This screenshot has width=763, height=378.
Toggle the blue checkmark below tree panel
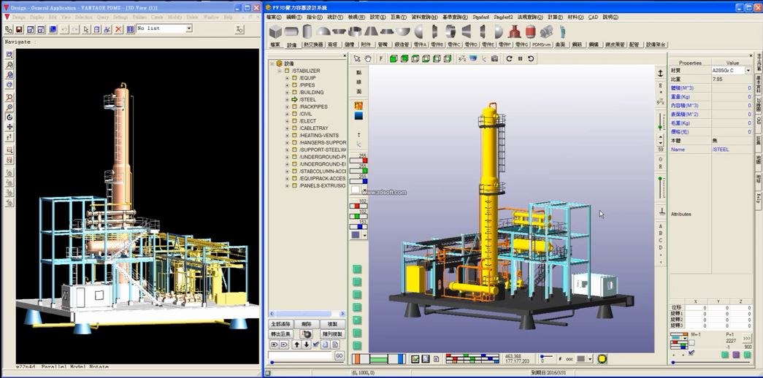pyautogui.click(x=316, y=344)
